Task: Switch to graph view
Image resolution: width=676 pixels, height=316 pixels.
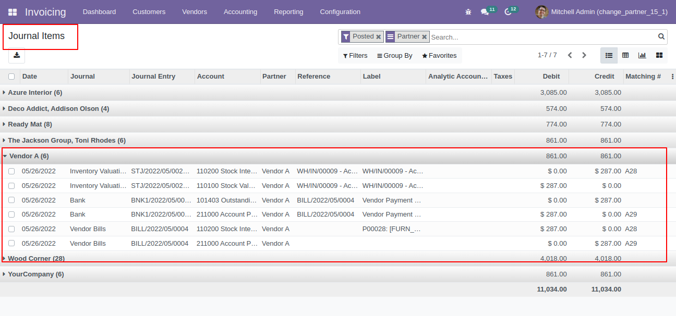Action: coord(642,55)
